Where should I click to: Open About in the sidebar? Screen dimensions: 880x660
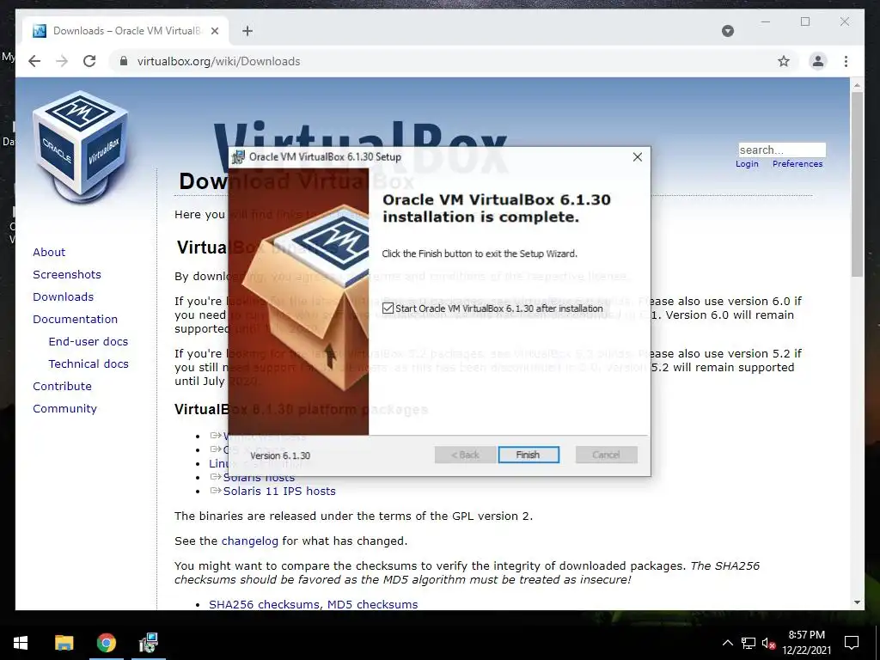[x=49, y=252]
